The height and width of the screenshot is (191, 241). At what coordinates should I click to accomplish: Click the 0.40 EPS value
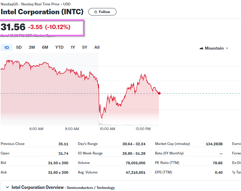[219, 173]
